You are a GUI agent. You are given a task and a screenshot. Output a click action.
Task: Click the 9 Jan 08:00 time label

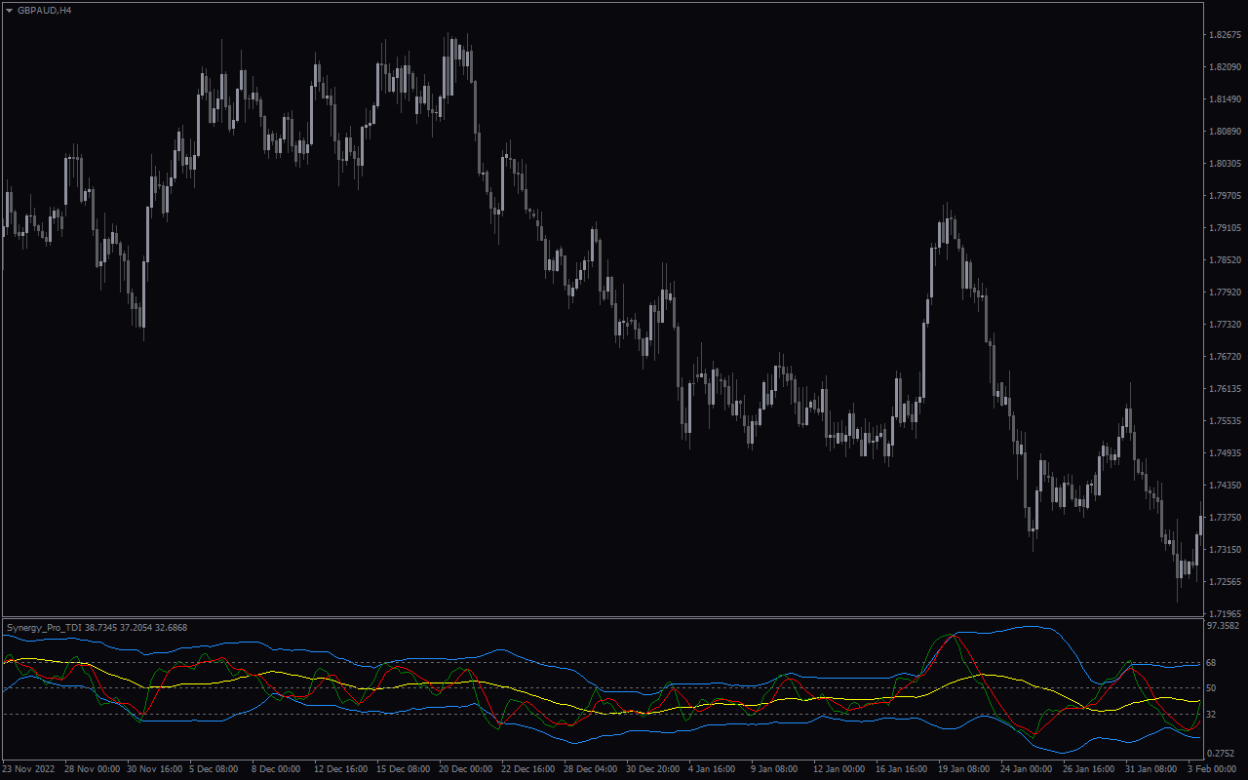(x=774, y=769)
